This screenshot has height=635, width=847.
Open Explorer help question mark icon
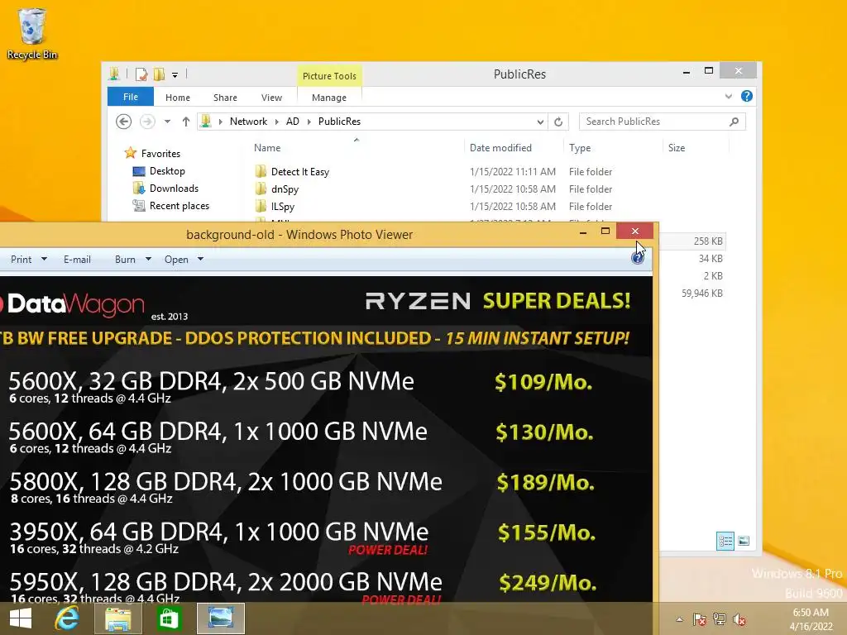pos(747,96)
